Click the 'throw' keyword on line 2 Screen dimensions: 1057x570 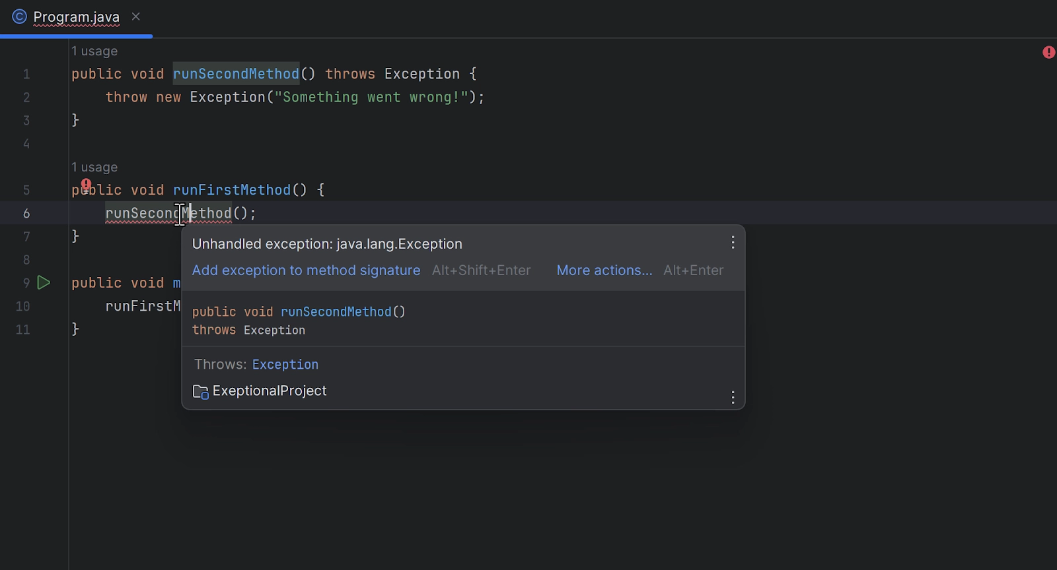[x=126, y=97]
